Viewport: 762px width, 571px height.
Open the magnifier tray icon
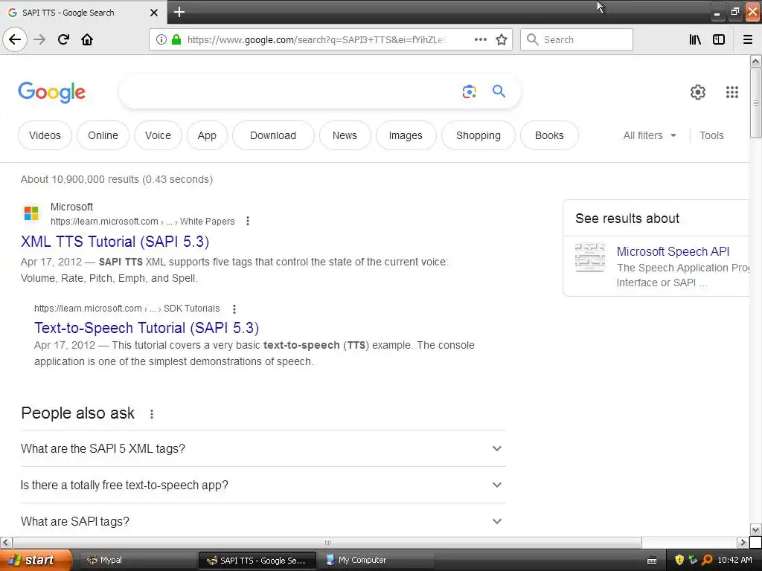point(707,560)
